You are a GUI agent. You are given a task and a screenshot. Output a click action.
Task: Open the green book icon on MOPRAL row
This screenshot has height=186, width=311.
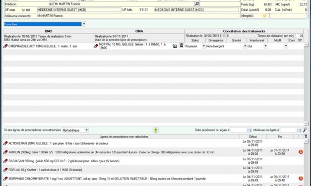pyautogui.click(x=175, y=46)
